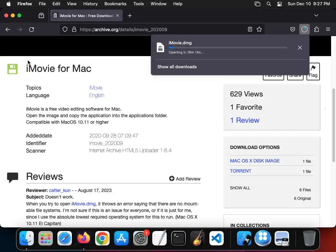This screenshot has width=336, height=252.
Task: Open the Trash in the Dock
Action: [309, 238]
